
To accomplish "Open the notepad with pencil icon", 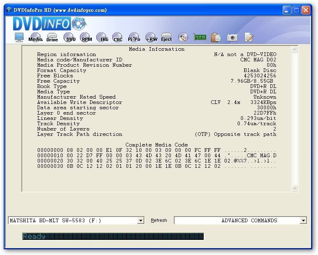I will pyautogui.click(x=249, y=37).
